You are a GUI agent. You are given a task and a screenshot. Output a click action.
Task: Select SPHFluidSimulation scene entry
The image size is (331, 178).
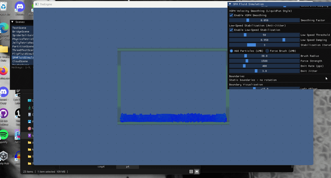pyautogui.click(x=22, y=58)
